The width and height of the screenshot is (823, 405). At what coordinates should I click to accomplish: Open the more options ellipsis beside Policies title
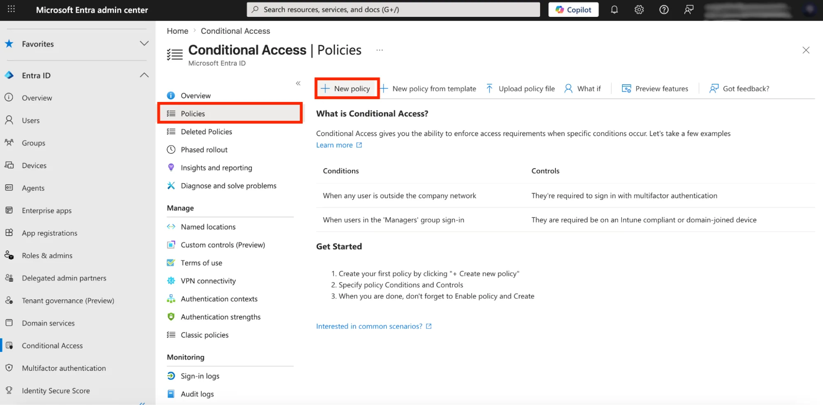pyautogui.click(x=380, y=50)
